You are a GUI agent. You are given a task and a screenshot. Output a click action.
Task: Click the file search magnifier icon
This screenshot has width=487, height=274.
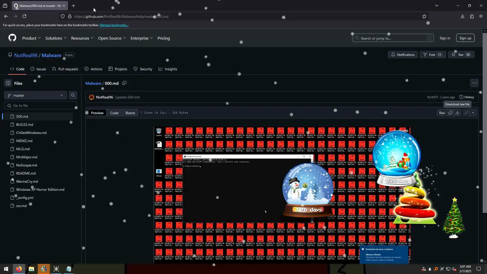tap(73, 95)
